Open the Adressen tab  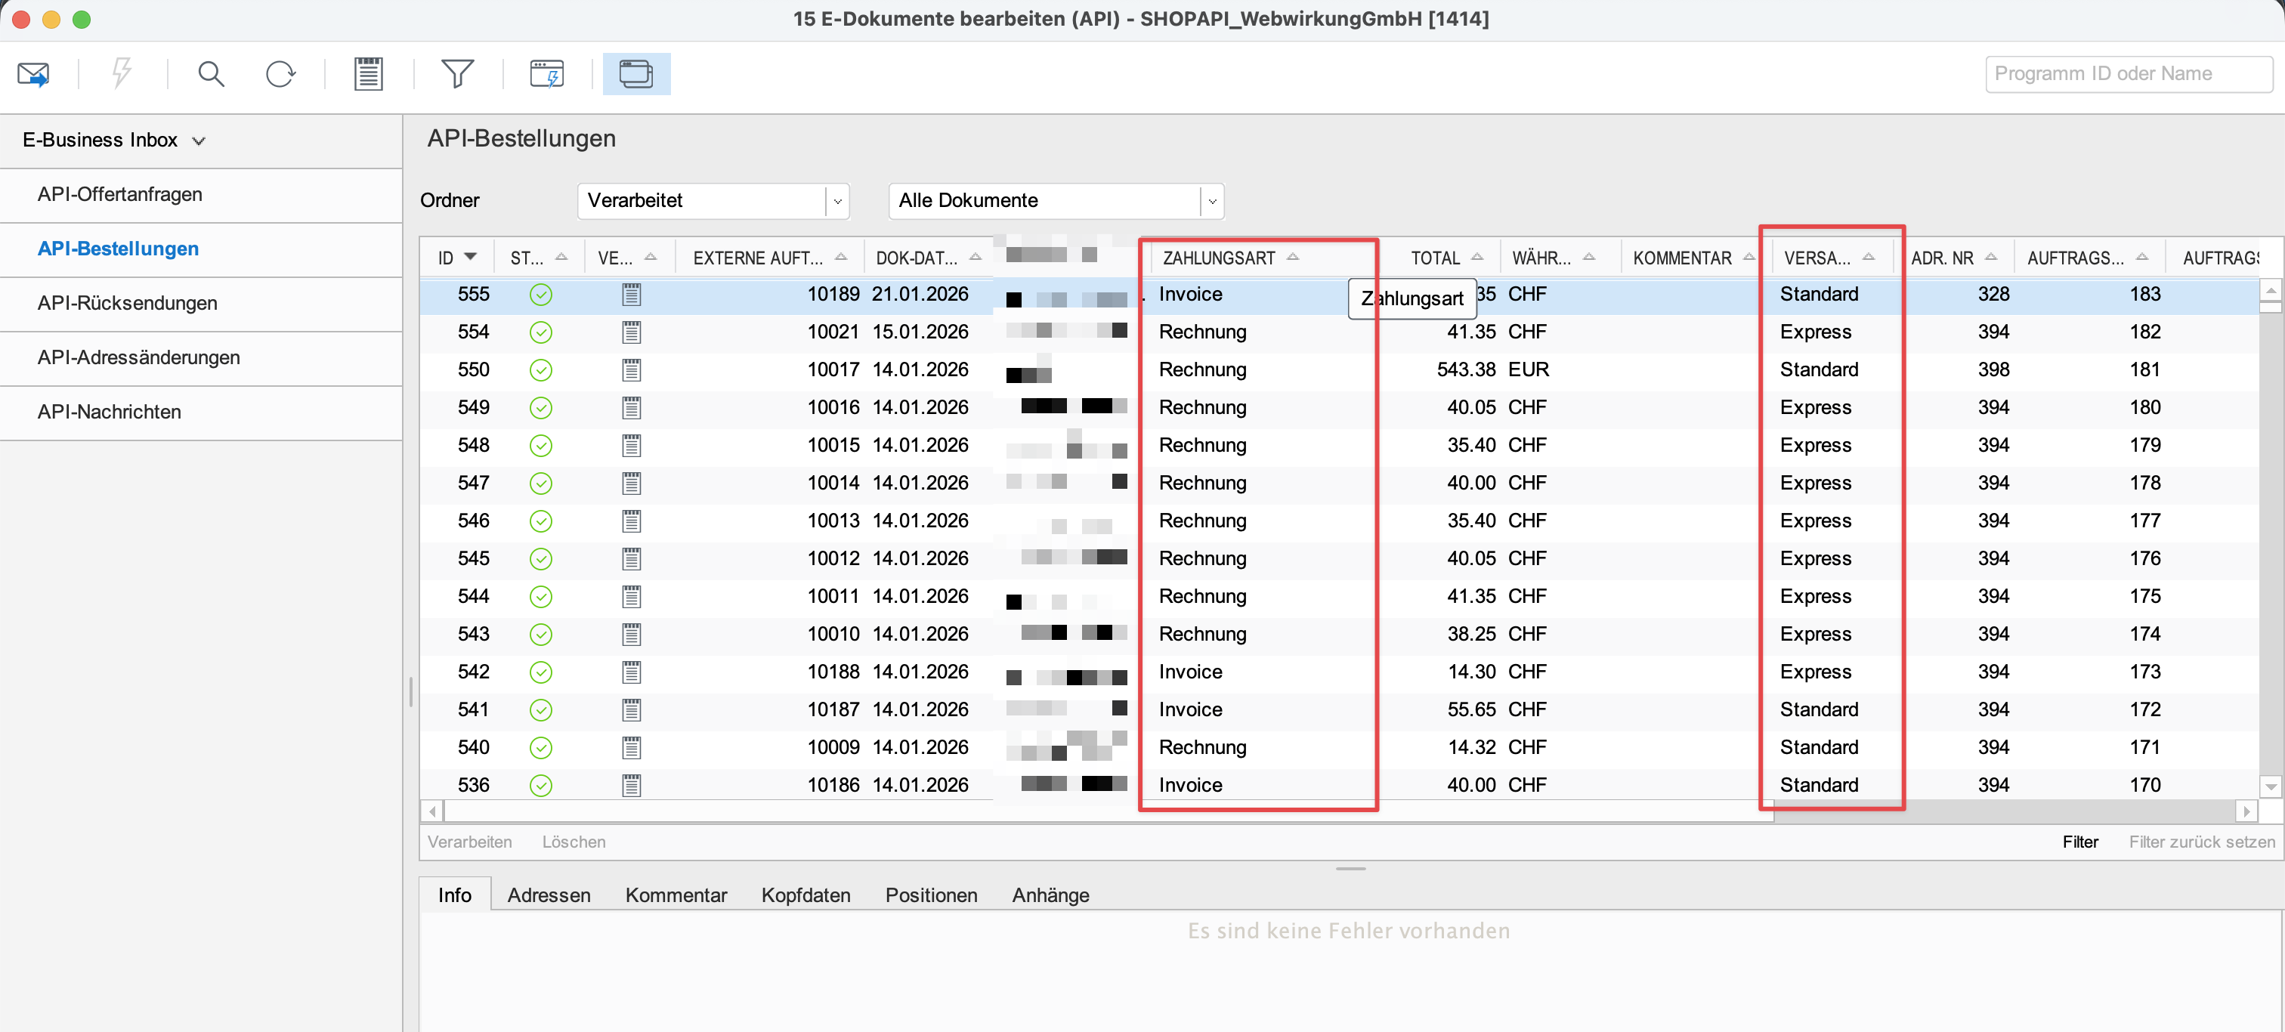(x=548, y=895)
